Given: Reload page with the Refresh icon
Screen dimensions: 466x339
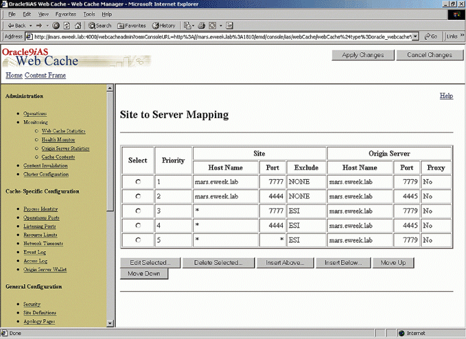Looking at the screenshot, I should (x=67, y=26).
